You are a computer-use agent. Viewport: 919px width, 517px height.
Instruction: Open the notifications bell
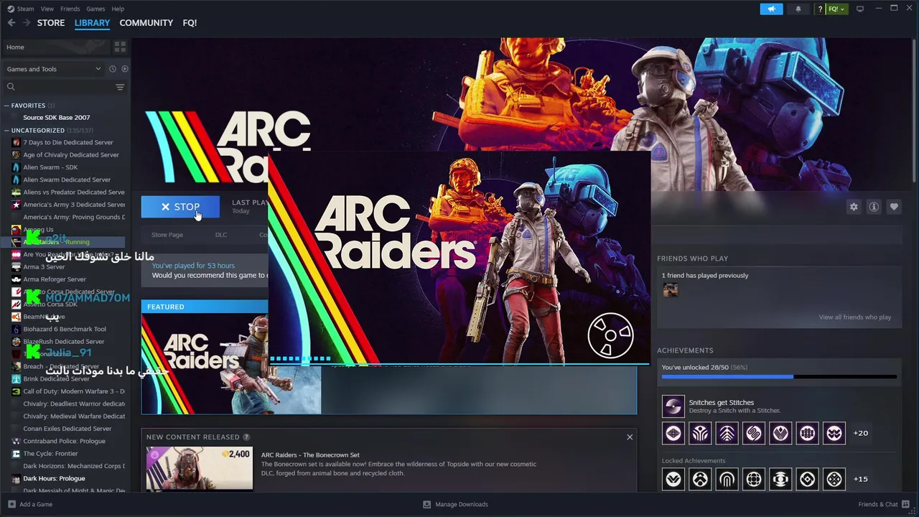click(798, 9)
